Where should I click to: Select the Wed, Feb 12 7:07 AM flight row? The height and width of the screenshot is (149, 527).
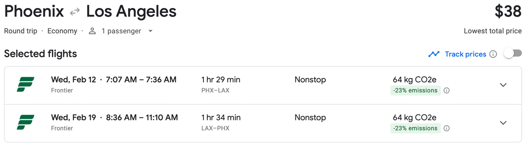pyautogui.click(x=263, y=85)
